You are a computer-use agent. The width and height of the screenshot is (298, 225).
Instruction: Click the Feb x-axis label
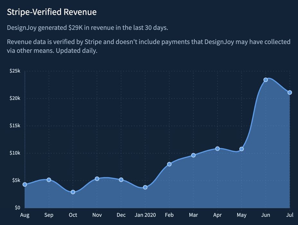coord(169,215)
